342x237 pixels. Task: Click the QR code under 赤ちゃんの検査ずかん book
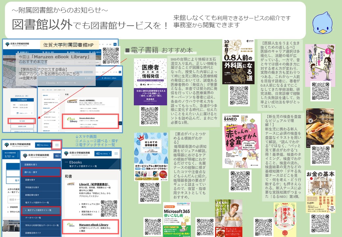click(x=240, y=181)
